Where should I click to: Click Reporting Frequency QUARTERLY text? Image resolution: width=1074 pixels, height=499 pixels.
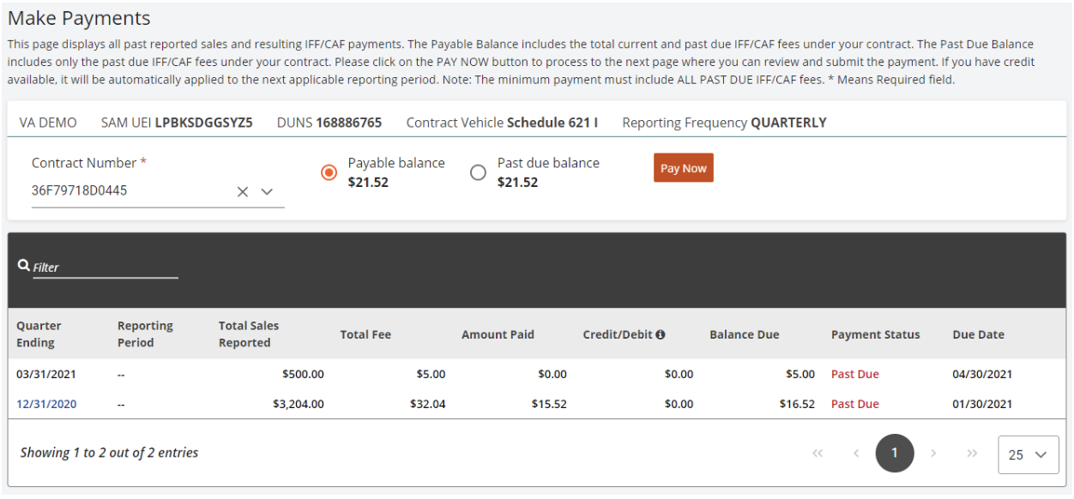point(724,123)
